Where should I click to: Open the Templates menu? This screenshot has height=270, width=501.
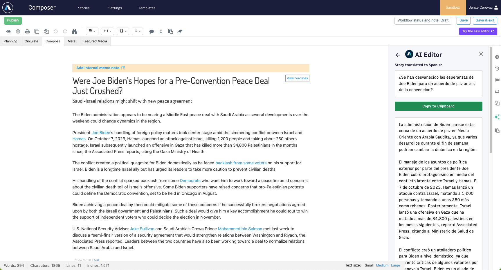coord(147,8)
